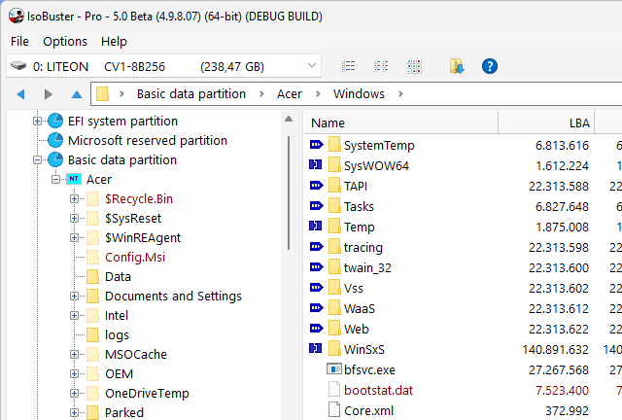Image resolution: width=622 pixels, height=420 pixels.
Task: Select WaaS folder in file list
Action: pyautogui.click(x=360, y=309)
